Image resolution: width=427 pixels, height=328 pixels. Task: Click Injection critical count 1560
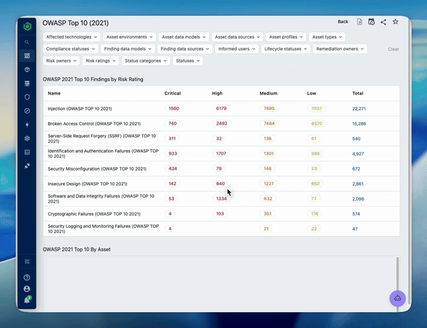(173, 109)
